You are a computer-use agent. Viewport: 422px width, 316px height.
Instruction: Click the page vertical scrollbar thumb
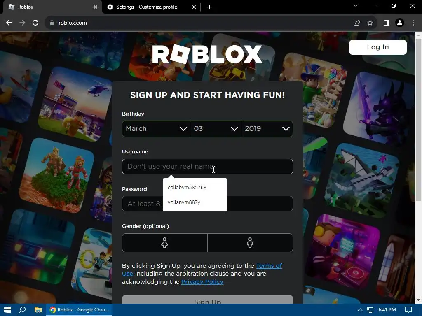[x=418, y=120]
